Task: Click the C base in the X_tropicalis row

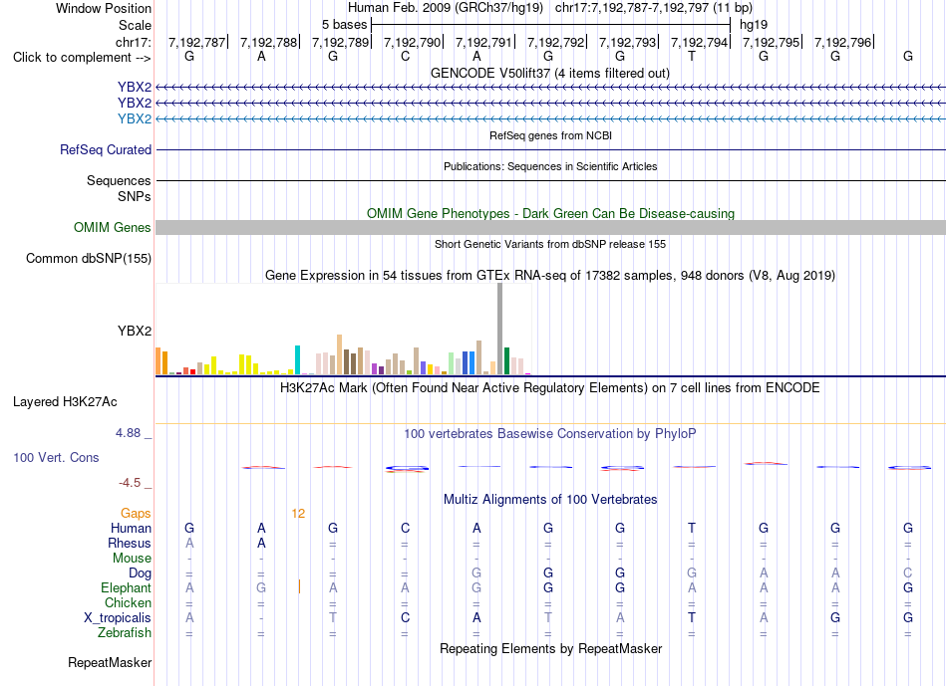Action: [405, 618]
